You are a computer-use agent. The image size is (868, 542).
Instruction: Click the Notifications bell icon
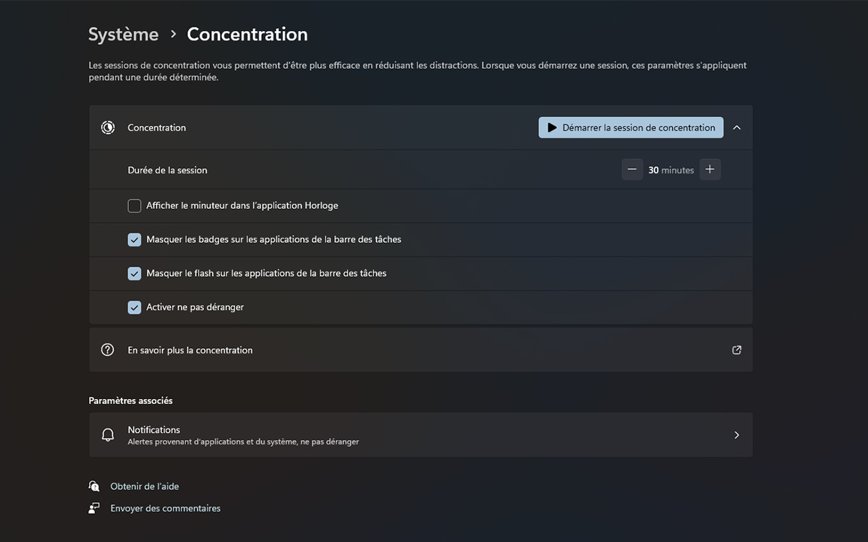click(x=108, y=435)
